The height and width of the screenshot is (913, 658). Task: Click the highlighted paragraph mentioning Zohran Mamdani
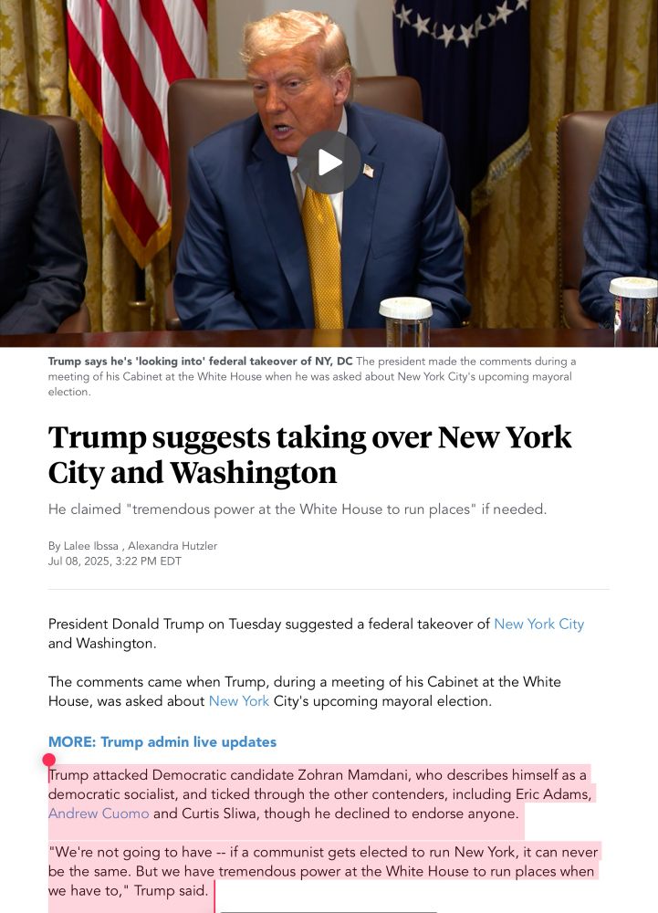pos(320,794)
